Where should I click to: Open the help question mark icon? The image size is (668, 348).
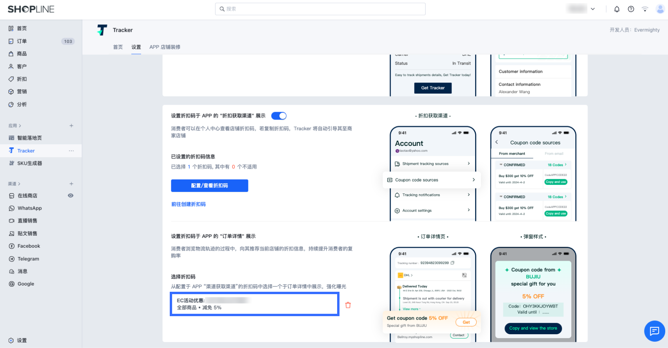(631, 9)
